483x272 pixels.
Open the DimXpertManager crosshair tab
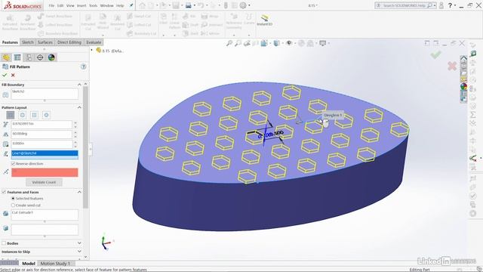pyautogui.click(x=40, y=57)
